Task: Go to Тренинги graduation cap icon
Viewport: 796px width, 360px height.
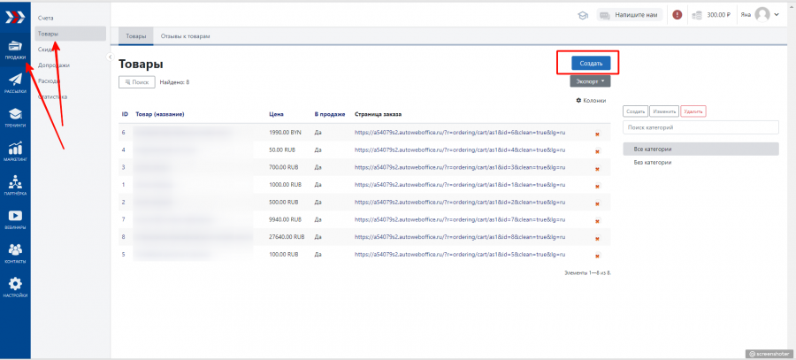Action: [x=15, y=116]
